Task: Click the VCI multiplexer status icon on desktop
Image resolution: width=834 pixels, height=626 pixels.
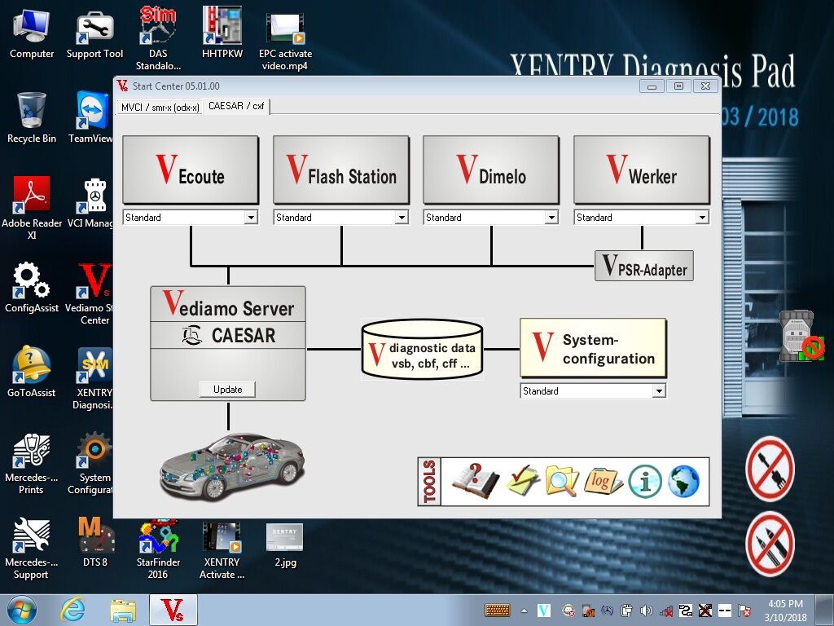Action: (801, 335)
